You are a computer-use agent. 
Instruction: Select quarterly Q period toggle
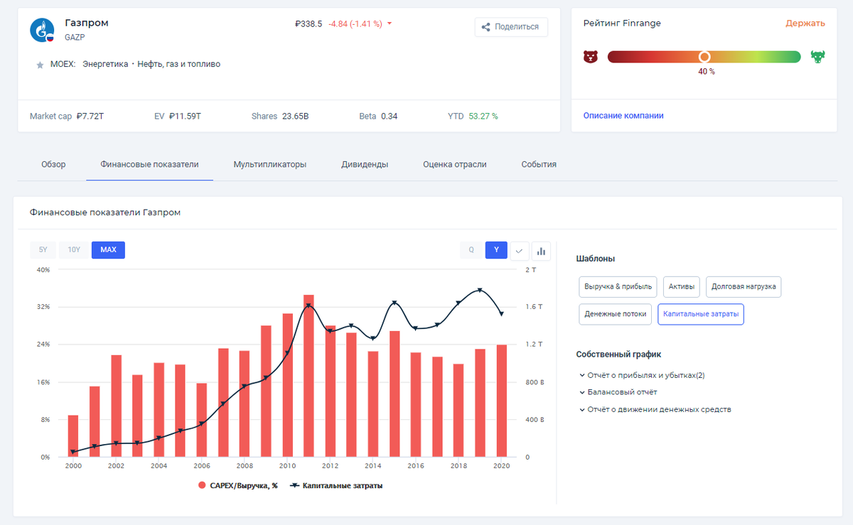click(471, 250)
